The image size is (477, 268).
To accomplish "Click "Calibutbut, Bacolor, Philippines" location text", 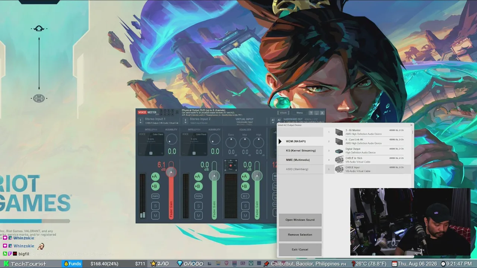I will click(x=305, y=264).
